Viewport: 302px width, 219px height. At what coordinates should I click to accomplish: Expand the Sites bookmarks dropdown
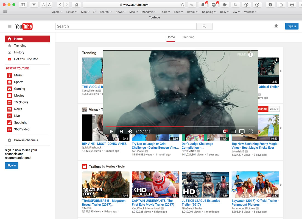click(178, 12)
